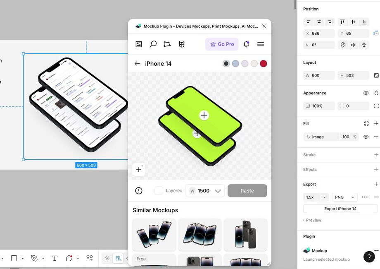Open plugin notifications bell
Image resolution: width=380 pixels, height=269 pixels.
[x=246, y=44]
